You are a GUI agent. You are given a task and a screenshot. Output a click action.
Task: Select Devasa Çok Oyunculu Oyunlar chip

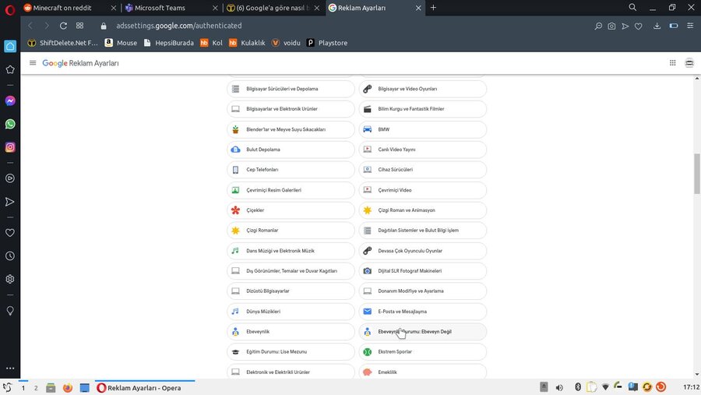[422, 251]
